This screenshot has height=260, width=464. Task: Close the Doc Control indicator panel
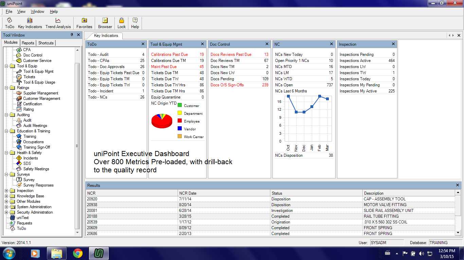[267, 44]
